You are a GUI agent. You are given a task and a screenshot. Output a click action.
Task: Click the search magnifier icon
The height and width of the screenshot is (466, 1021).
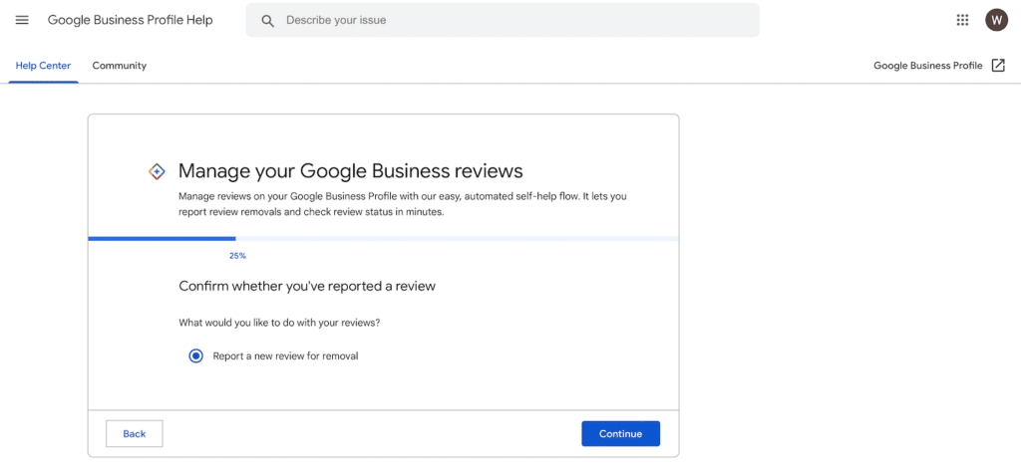click(267, 21)
